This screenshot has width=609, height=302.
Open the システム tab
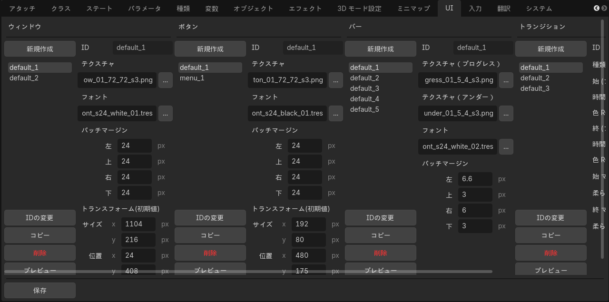click(x=539, y=9)
